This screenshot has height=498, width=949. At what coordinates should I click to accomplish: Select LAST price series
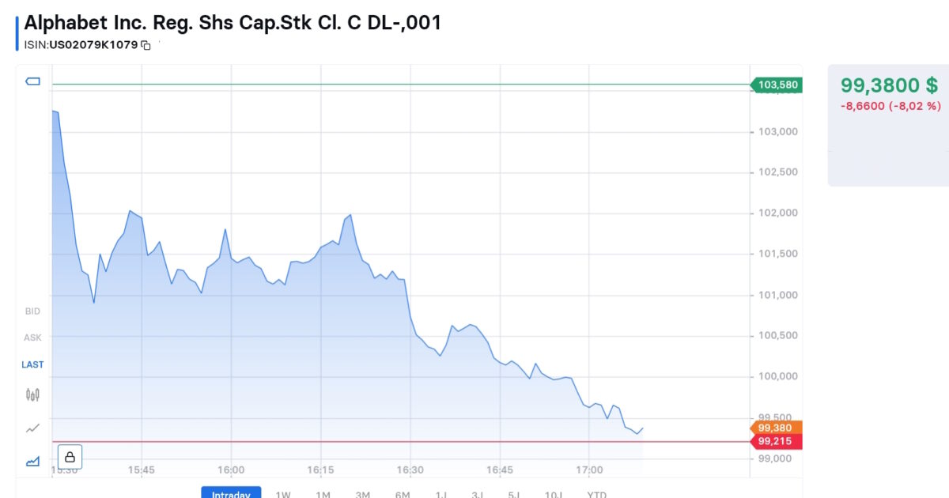[32, 364]
